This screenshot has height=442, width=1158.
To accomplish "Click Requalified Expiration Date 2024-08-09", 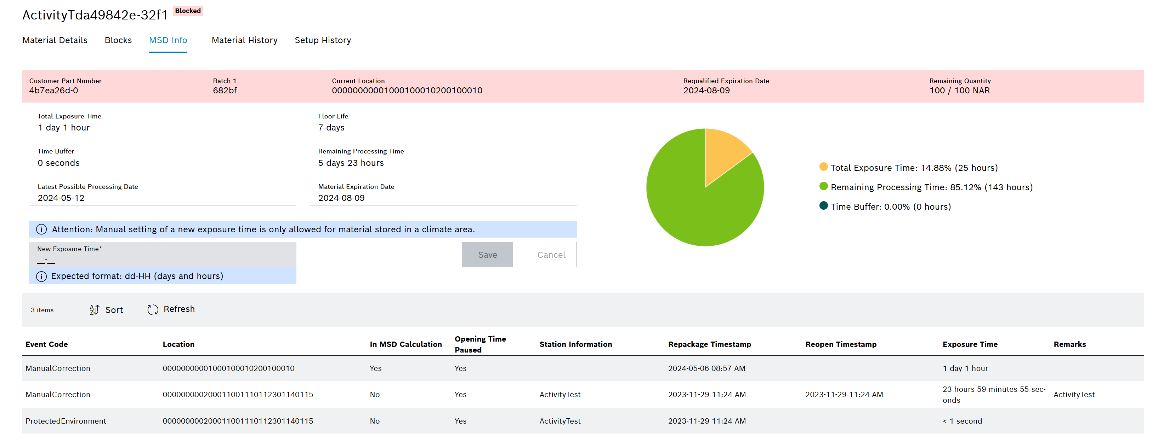I will (706, 91).
